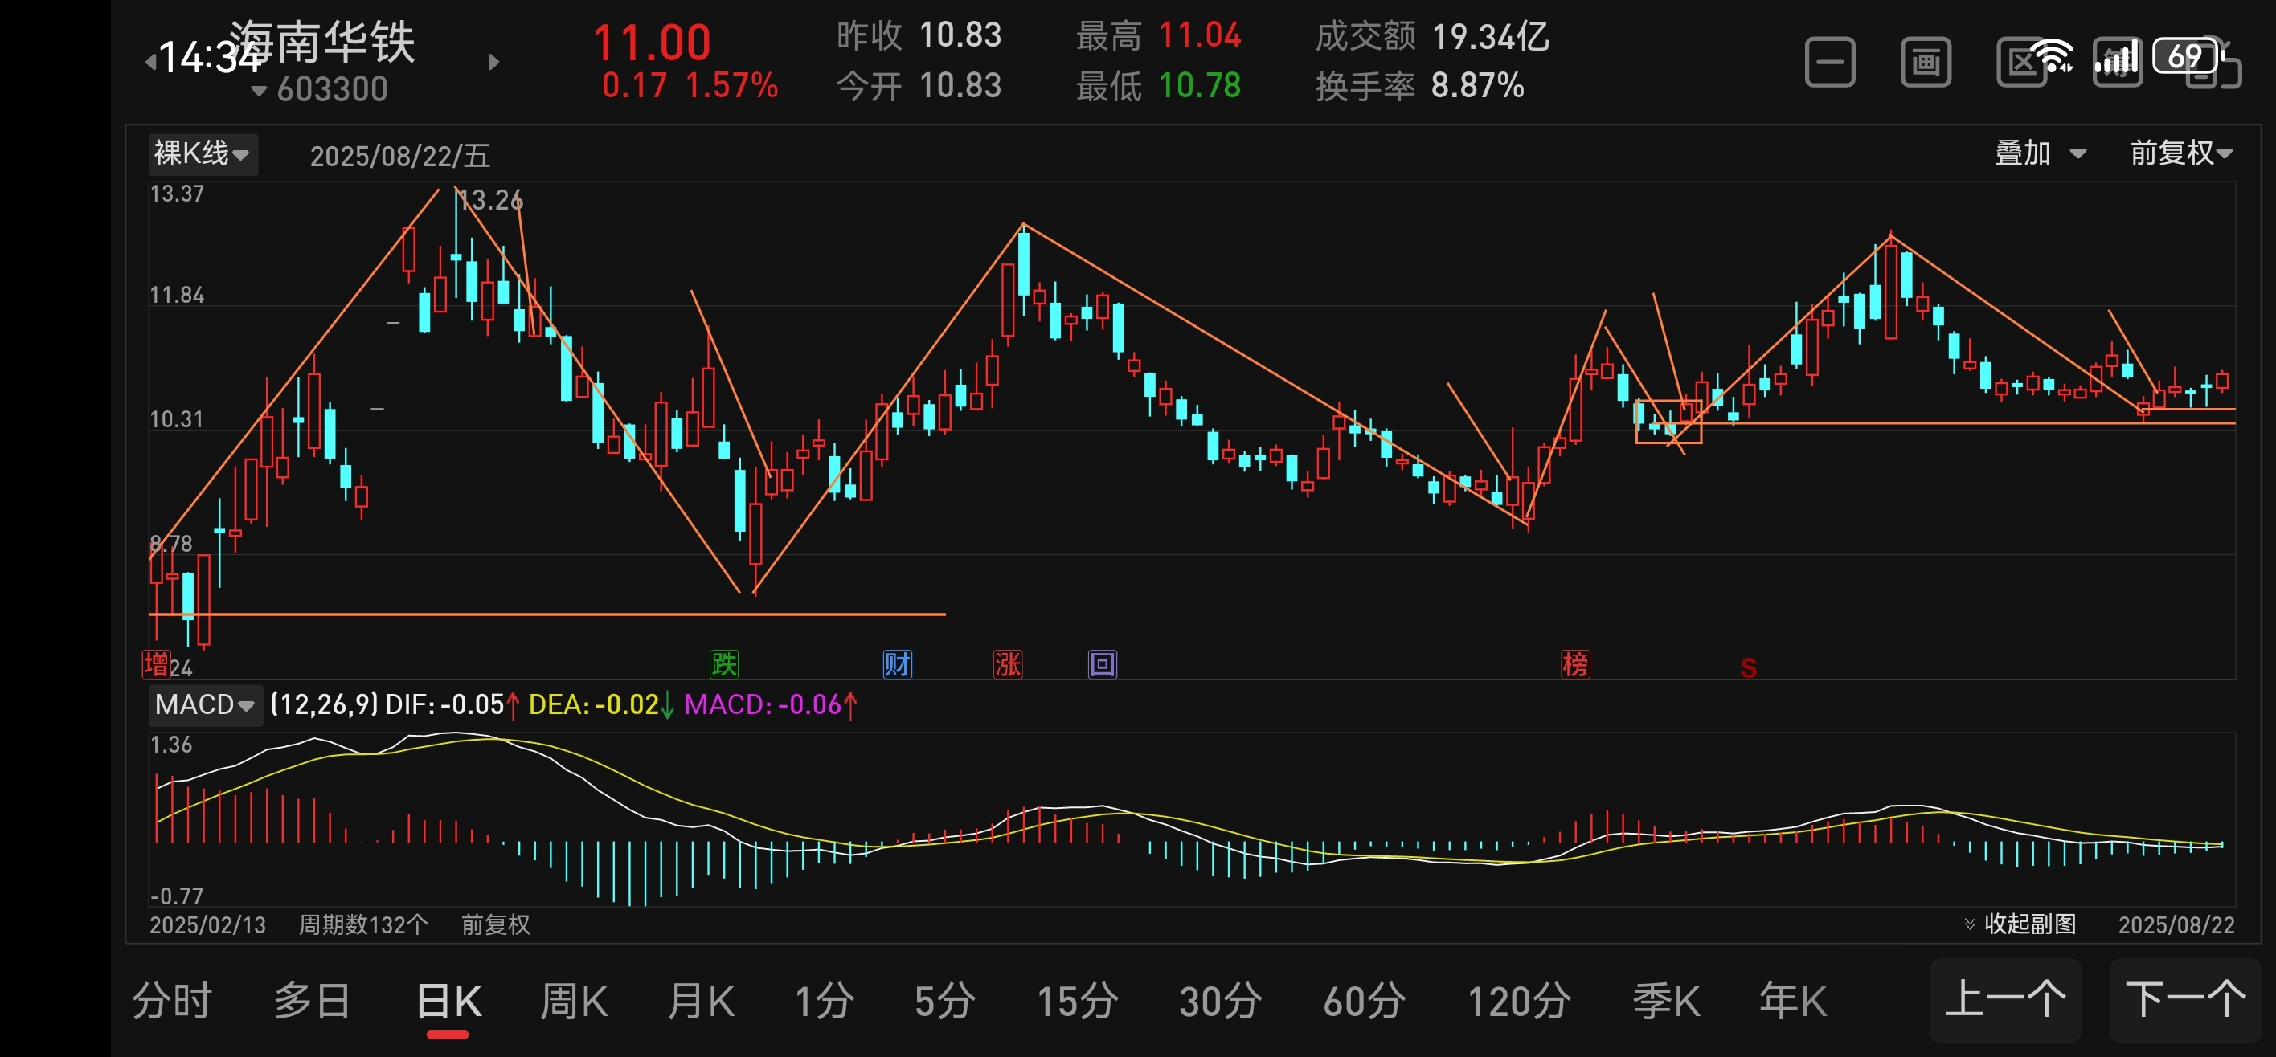The height and width of the screenshot is (1057, 2276).
Task: Tap the green '跌' event marker
Action: [723, 664]
